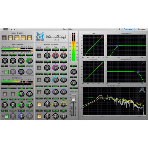The image size is (148, 148).
Task: Click the Gate Sidechain zoom icon
Action: (x=144, y=36)
